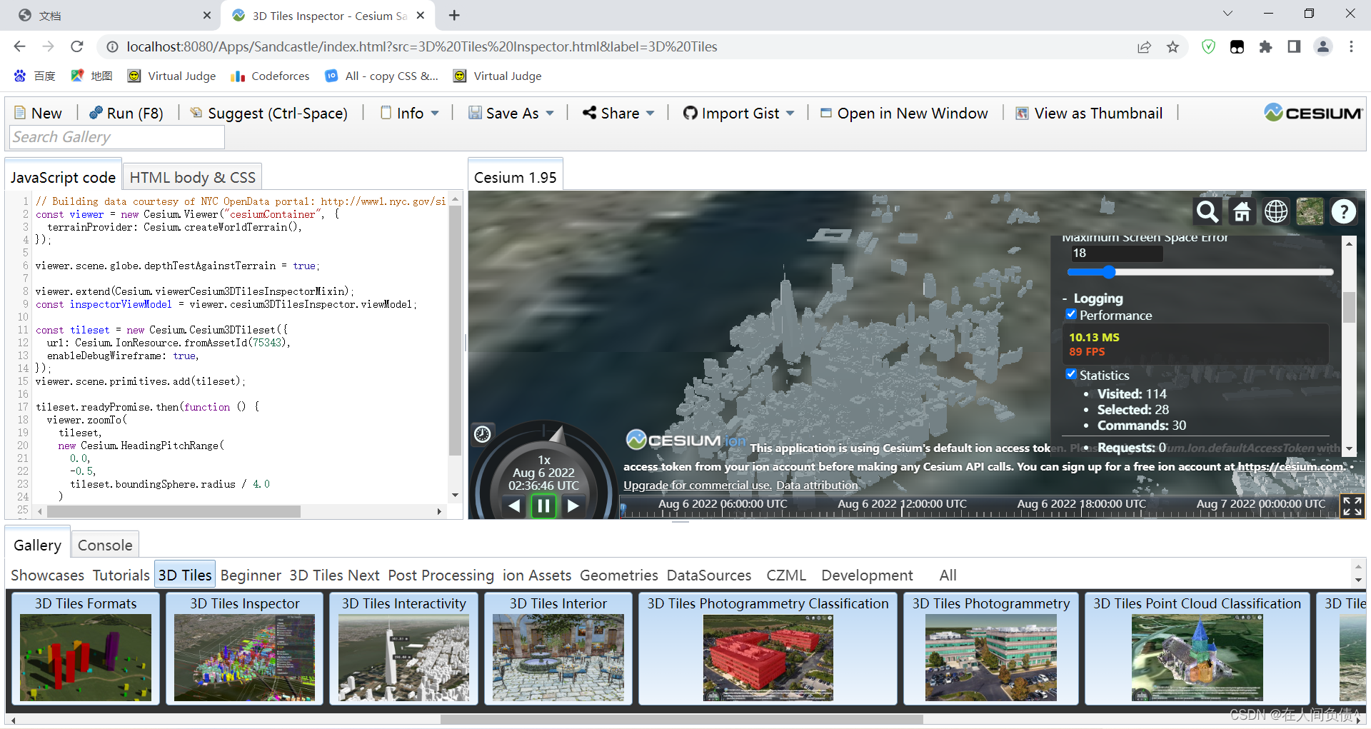This screenshot has width=1371, height=729.
Task: Play the animation in reverse
Action: click(x=514, y=506)
